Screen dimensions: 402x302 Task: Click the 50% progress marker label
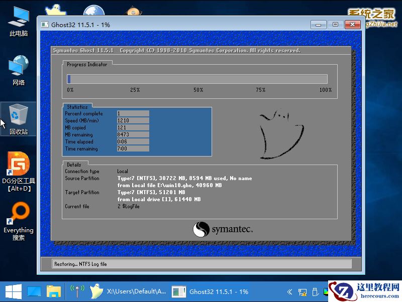pyautogui.click(x=198, y=90)
